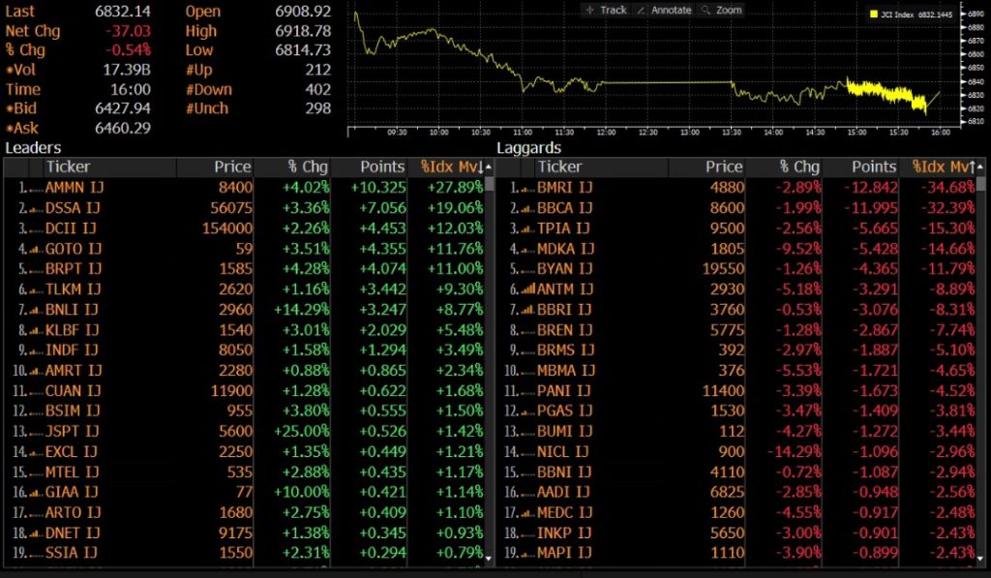Select the NICL IJ ticker in Laggards

tap(562, 451)
